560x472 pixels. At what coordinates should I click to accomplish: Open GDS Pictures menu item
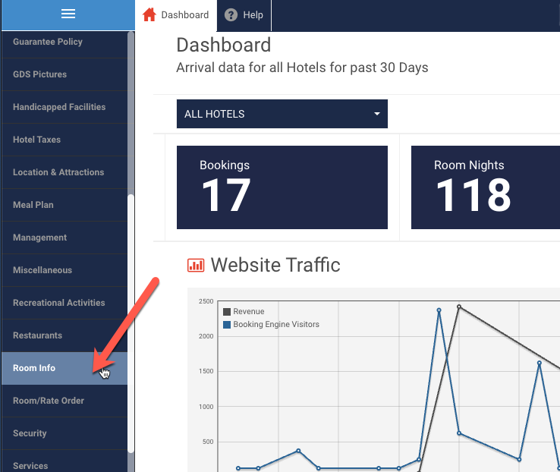(x=64, y=74)
